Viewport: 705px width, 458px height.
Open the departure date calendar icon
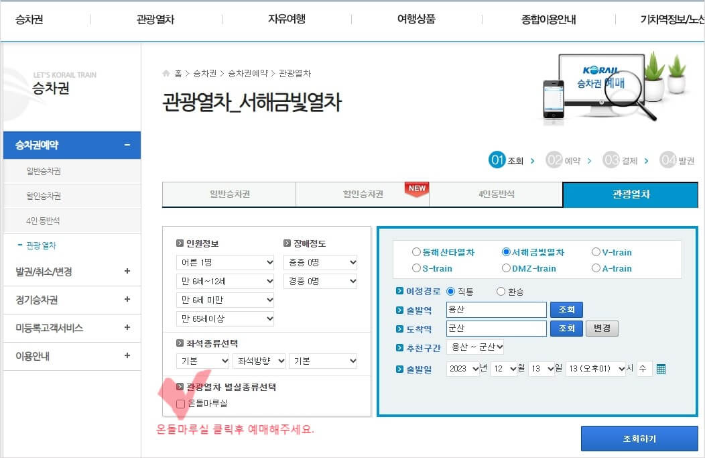661,369
